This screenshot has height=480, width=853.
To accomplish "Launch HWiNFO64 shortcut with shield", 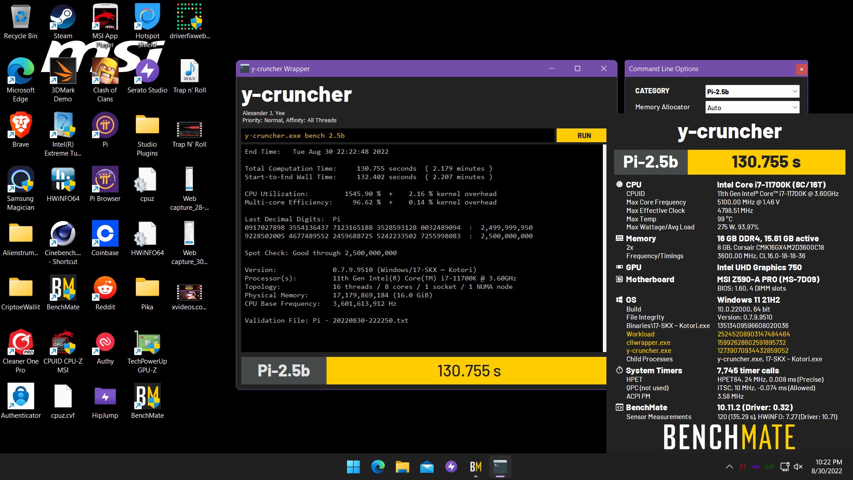I will pos(63,185).
